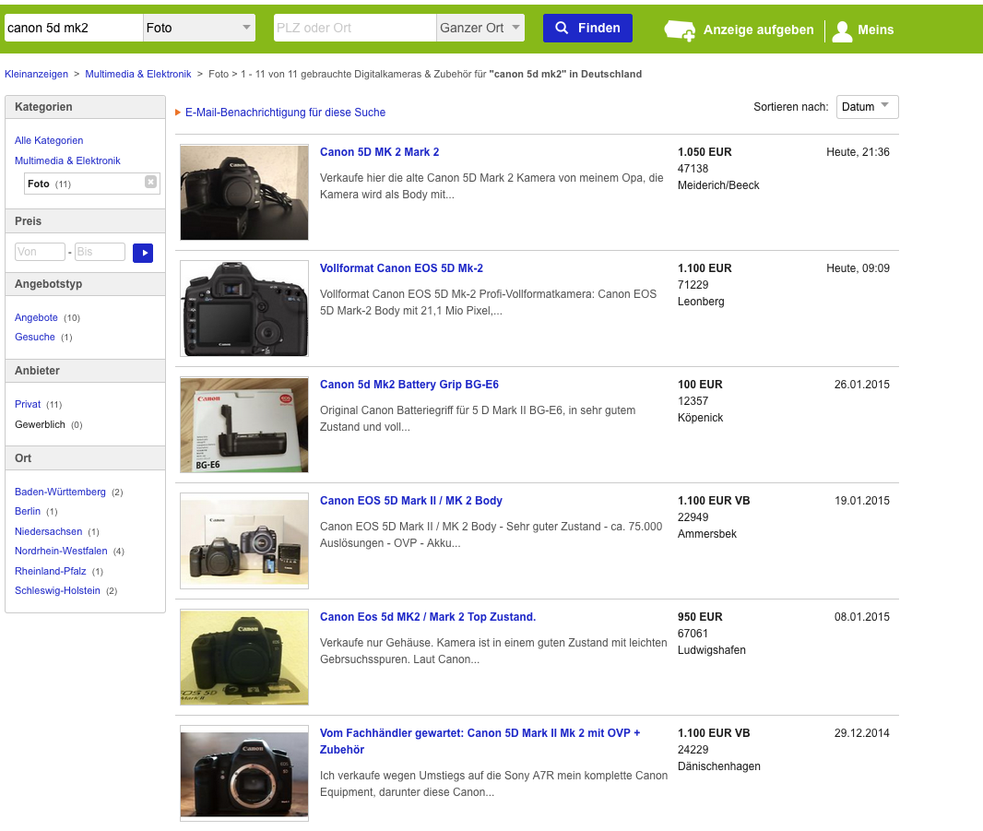Filter location to Schleswig-Holstein
The height and width of the screenshot is (831, 983).
point(58,590)
